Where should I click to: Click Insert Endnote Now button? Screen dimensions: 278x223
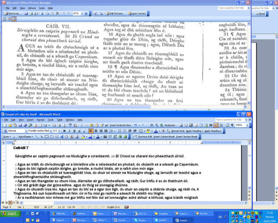120,126
